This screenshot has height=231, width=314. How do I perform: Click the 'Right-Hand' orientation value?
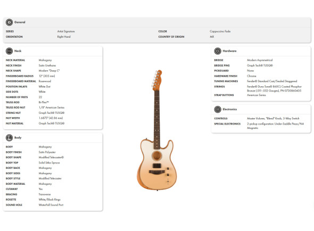(x=64, y=37)
